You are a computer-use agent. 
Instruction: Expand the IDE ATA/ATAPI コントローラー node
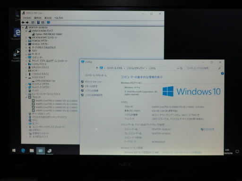tap(26, 38)
